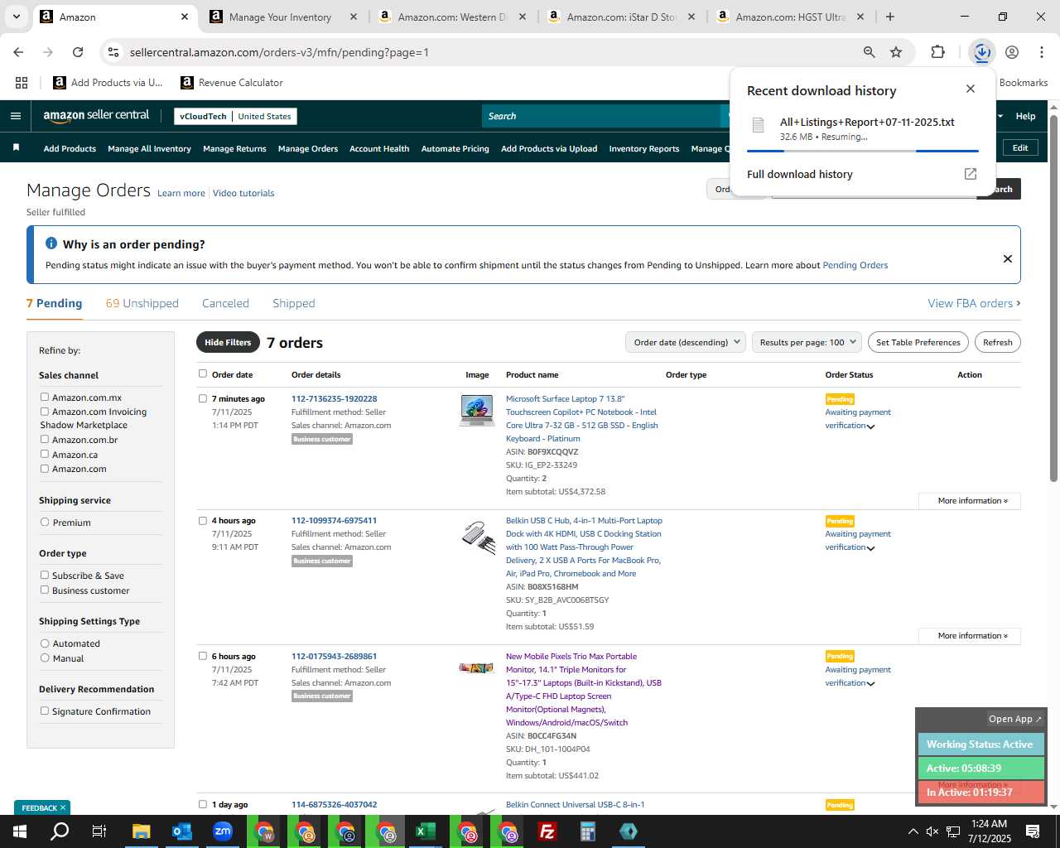The height and width of the screenshot is (848, 1060).
Task: Open Excel from taskbar
Action: pyautogui.click(x=426, y=831)
